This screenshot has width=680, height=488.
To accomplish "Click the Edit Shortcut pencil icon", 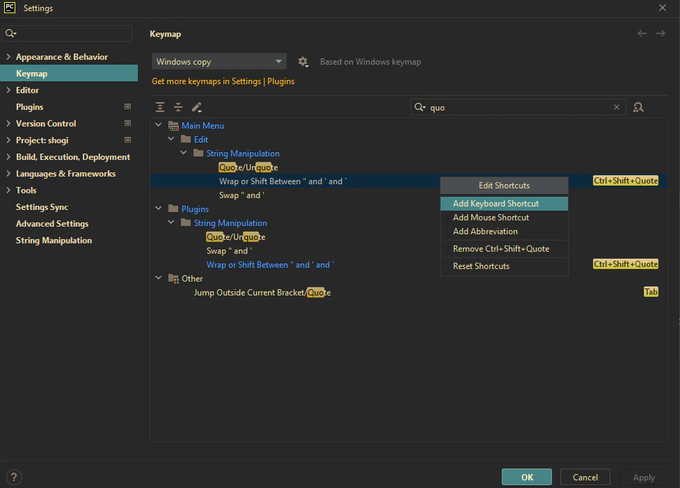I will pos(197,107).
